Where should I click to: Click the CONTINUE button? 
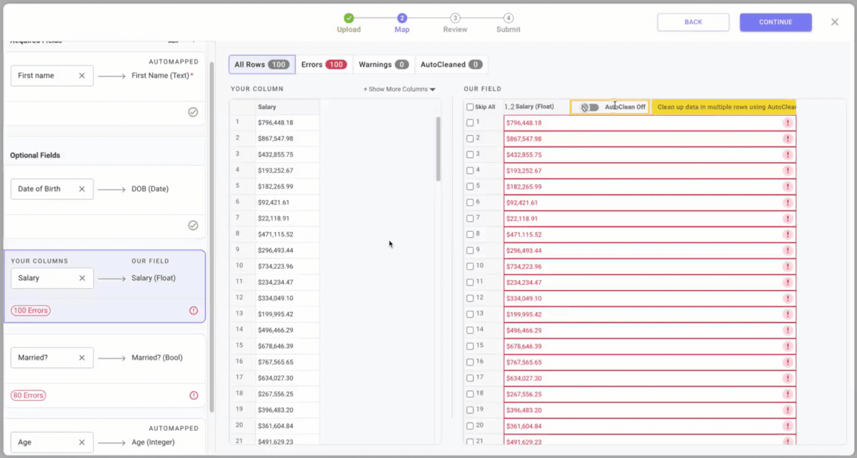(775, 22)
